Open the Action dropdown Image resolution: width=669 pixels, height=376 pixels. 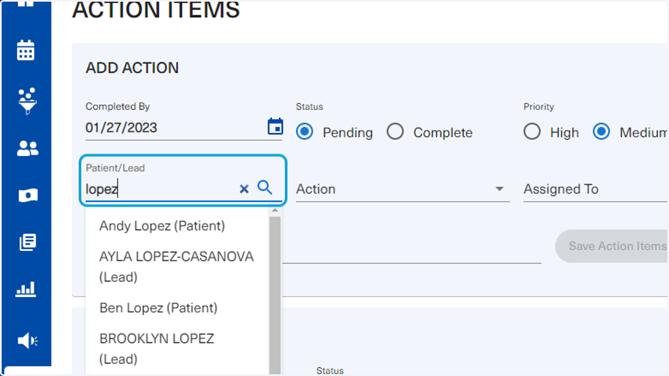tap(403, 189)
